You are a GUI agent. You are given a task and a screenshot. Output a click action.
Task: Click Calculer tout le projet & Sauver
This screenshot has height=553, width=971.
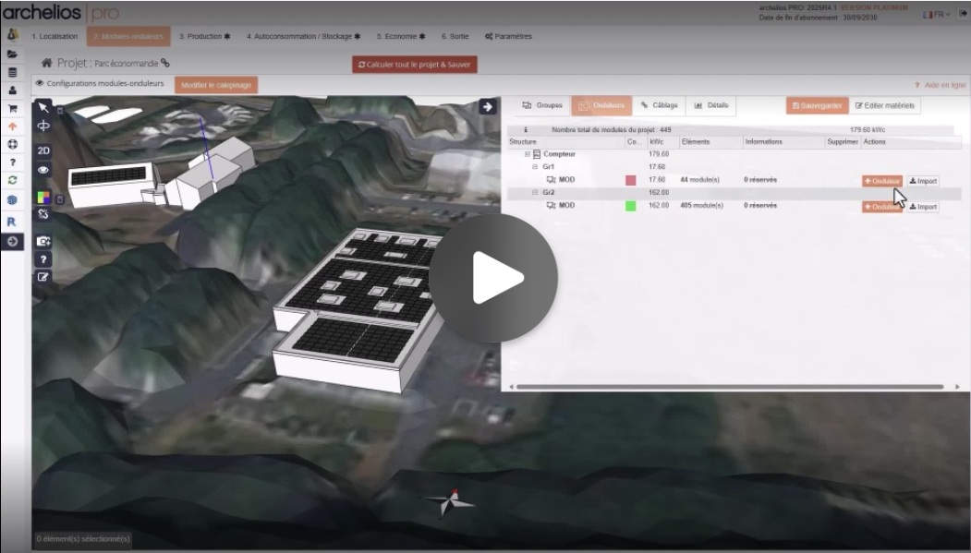[x=414, y=65]
